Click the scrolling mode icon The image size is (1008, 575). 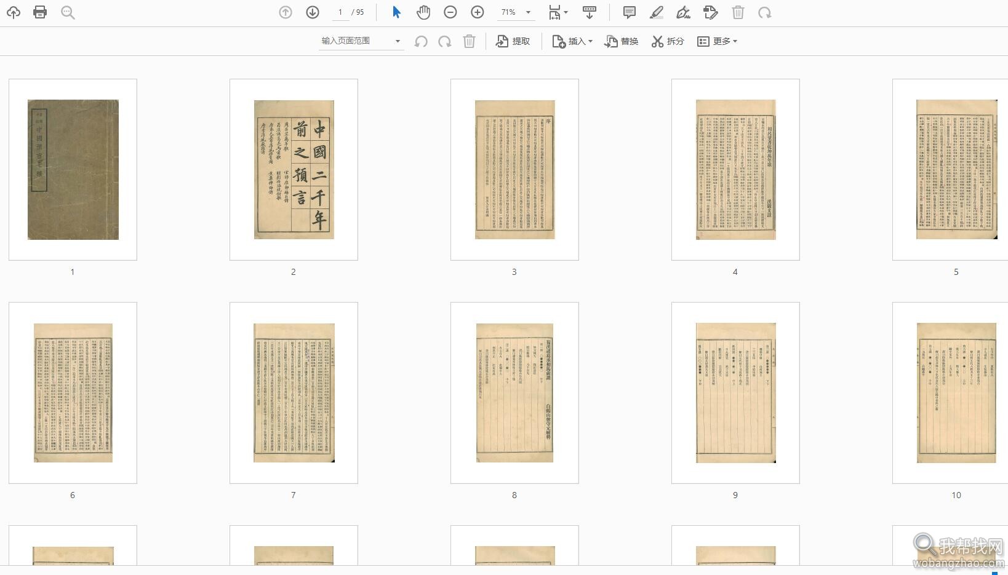[590, 12]
